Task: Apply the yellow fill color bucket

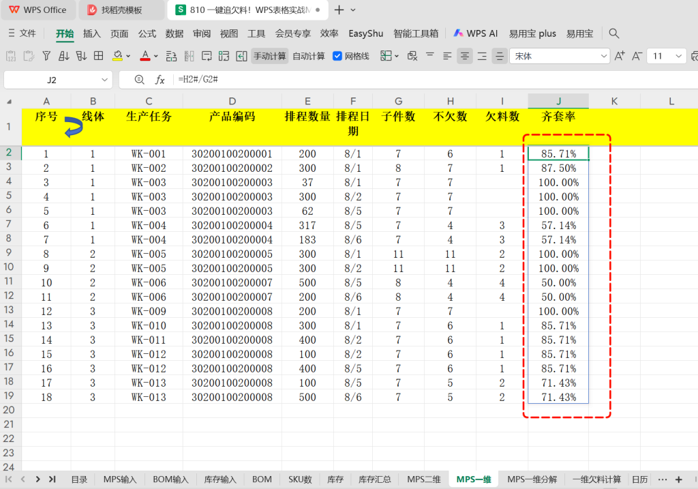Action: pos(117,56)
